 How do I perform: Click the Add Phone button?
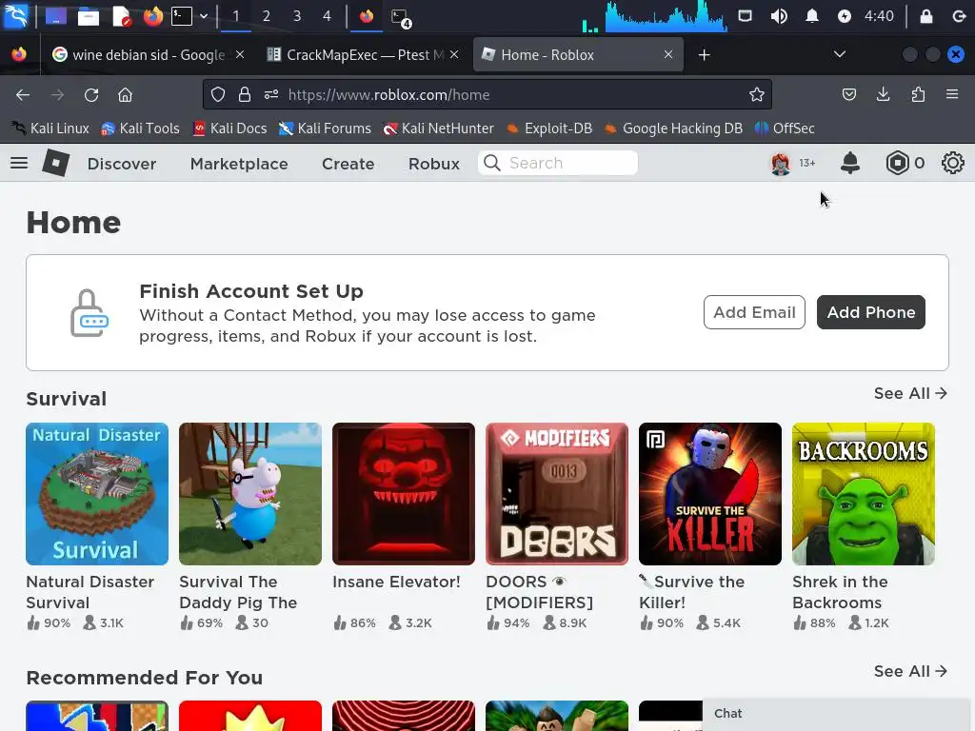(870, 312)
